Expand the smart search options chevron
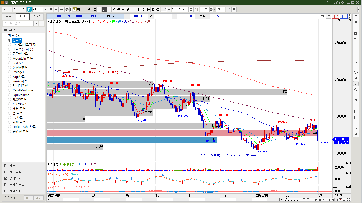Screen dimensions: 362x203 41,23
